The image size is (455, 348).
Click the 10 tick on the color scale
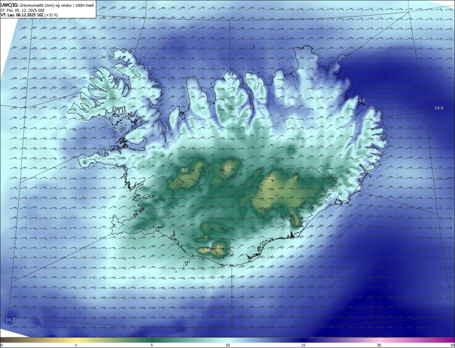tap(227, 345)
